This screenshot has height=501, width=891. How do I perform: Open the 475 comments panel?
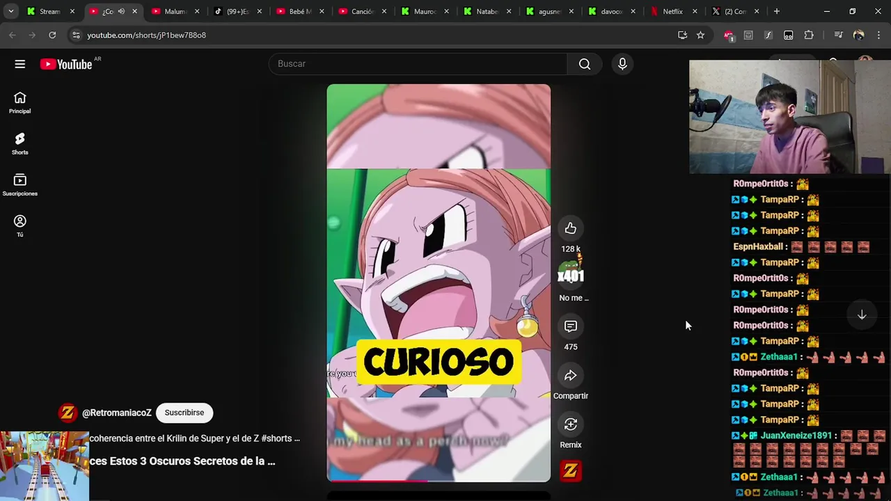coord(570,326)
